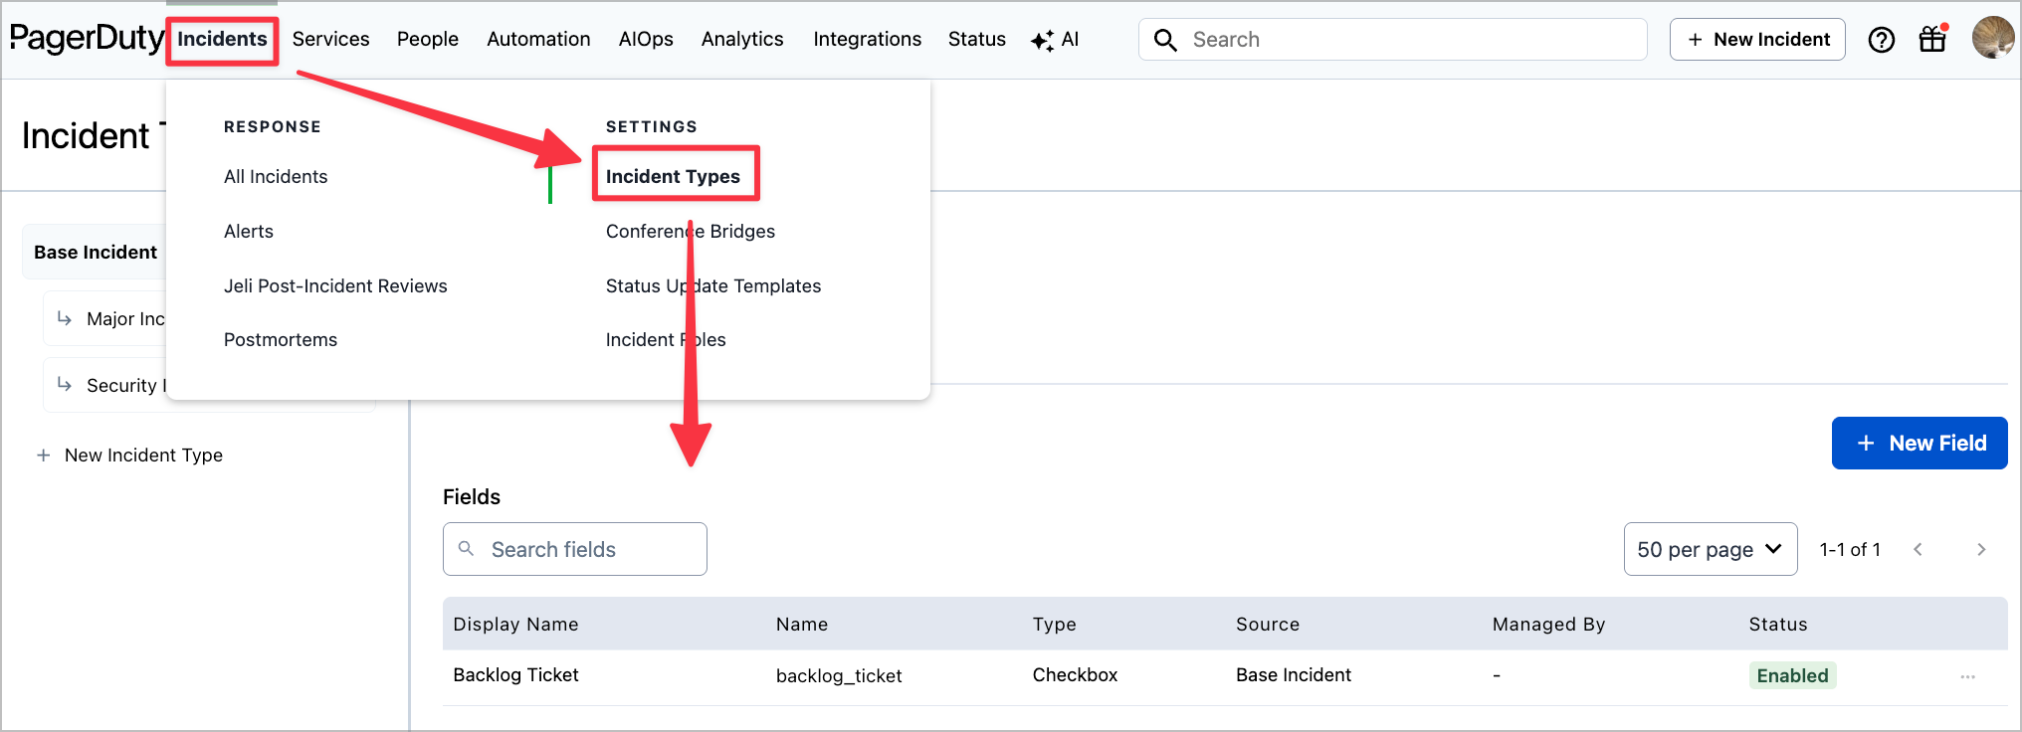Screen dimensions: 2022x732
Task: Open the help question mark icon
Action: pyautogui.click(x=1881, y=40)
